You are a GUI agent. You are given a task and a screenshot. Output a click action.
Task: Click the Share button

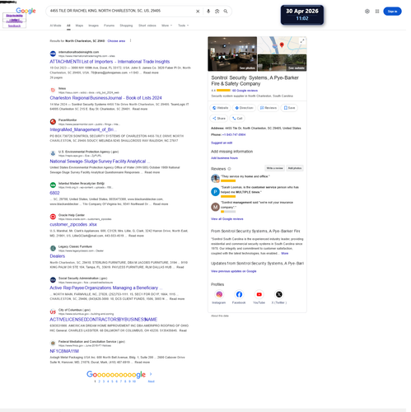219,119
